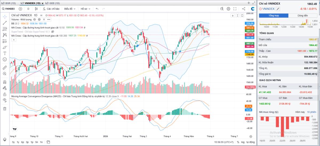This screenshot has width=320, height=146.
Task: Click move pane down arrow
Action: click(233, 15)
